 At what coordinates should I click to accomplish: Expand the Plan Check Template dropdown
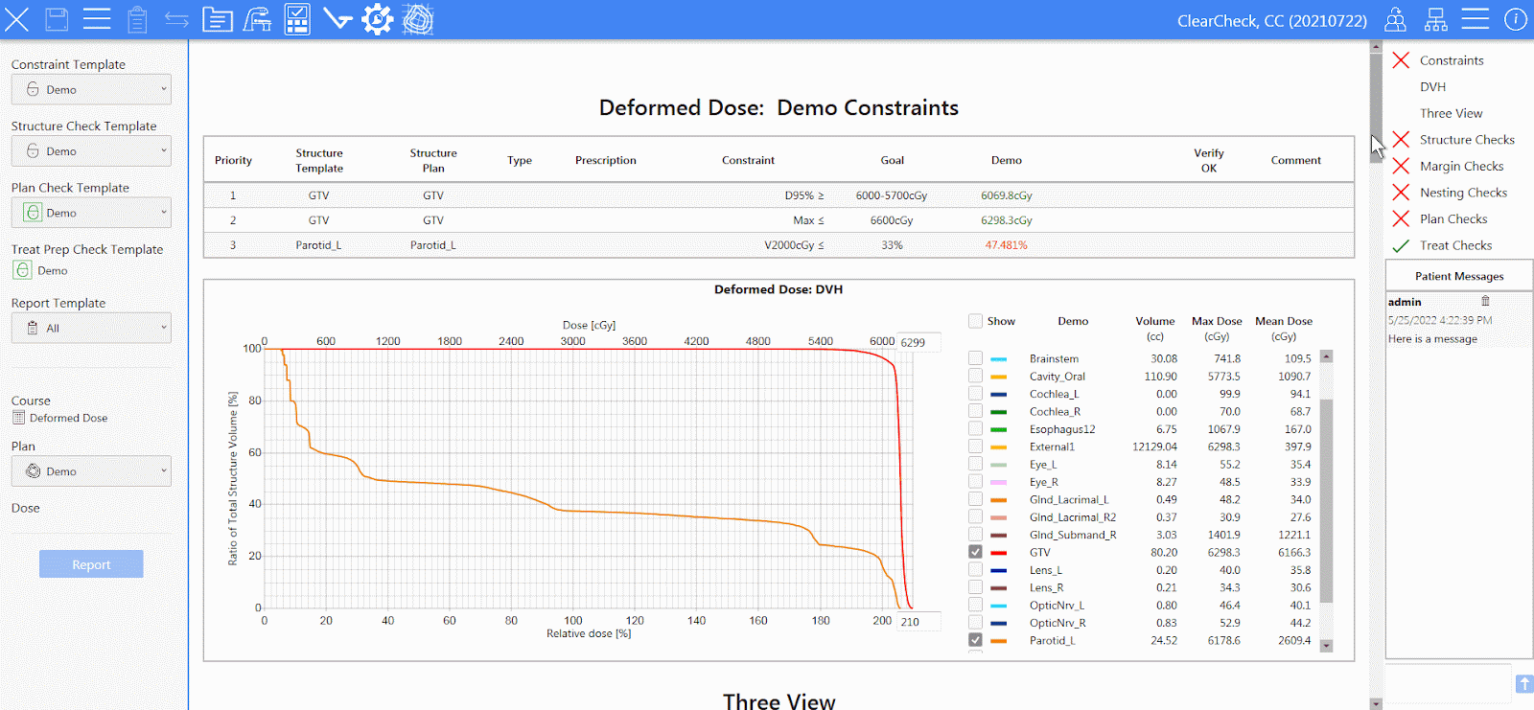[x=91, y=213]
